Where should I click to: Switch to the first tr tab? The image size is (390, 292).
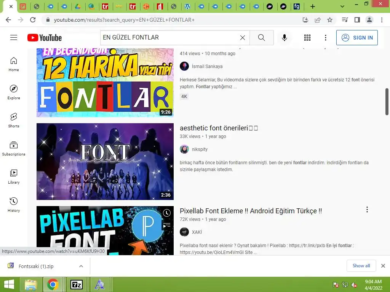105,7
